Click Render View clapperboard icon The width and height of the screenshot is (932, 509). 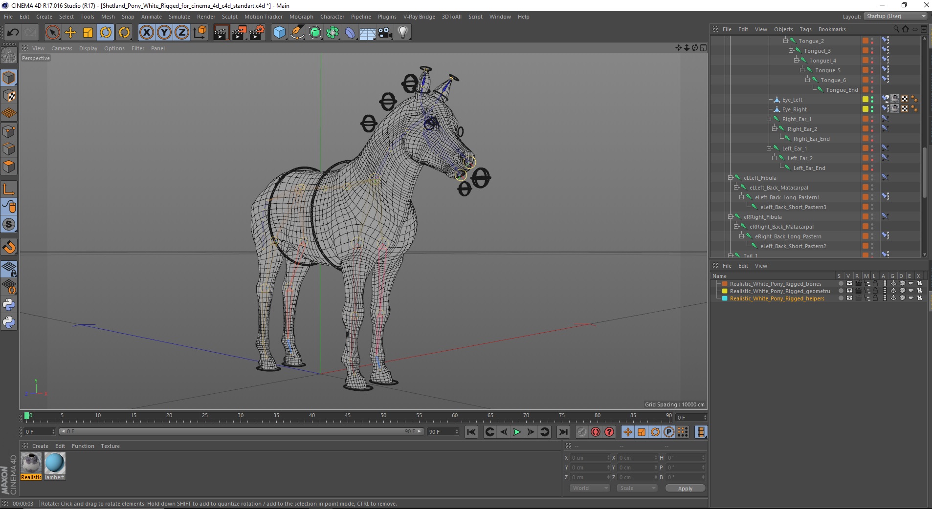(x=221, y=33)
